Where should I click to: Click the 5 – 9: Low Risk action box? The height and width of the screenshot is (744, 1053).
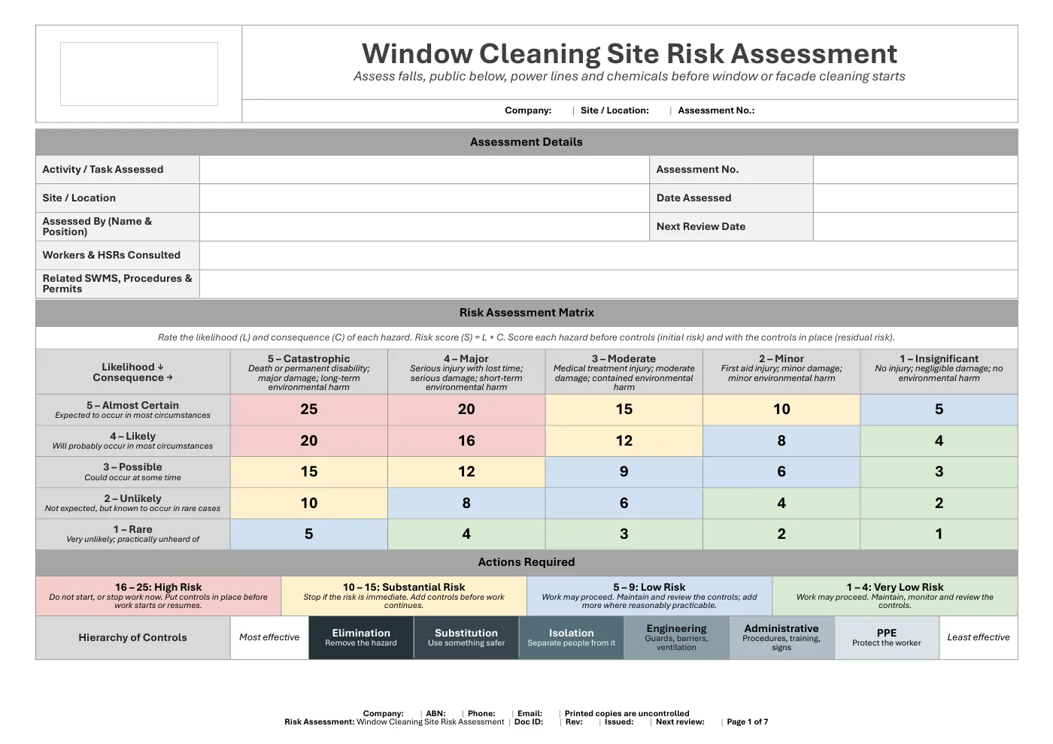(x=649, y=596)
